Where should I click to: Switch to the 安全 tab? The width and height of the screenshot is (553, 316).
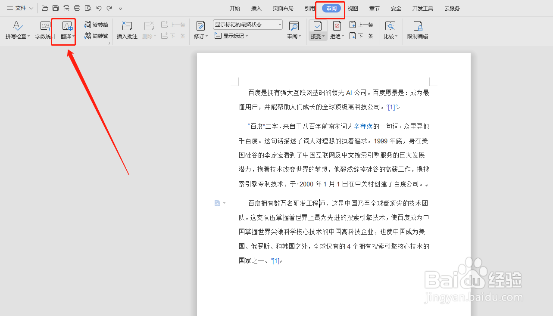[x=396, y=9]
